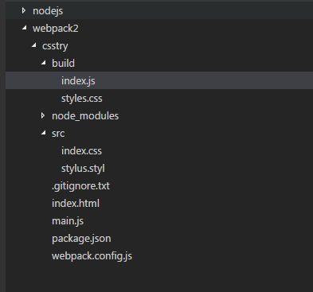Select the csstry folder label
The image size is (313, 292).
(x=55, y=46)
